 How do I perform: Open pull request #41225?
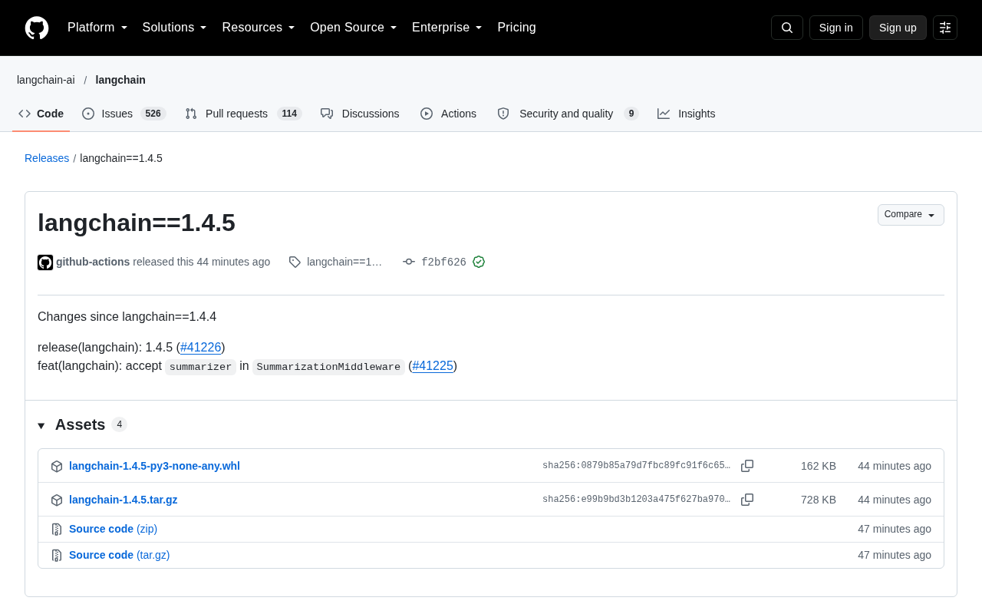pyautogui.click(x=433, y=365)
